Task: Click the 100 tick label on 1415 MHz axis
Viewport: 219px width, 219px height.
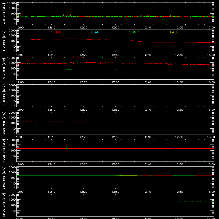Action: point(13,96)
